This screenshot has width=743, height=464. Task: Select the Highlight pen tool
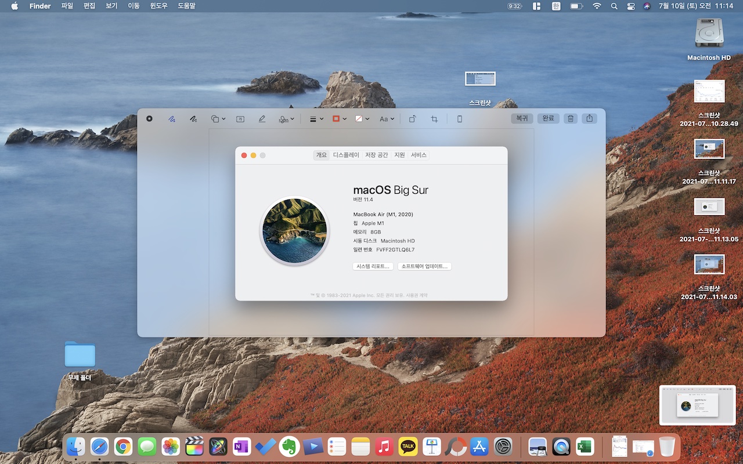coord(262,118)
